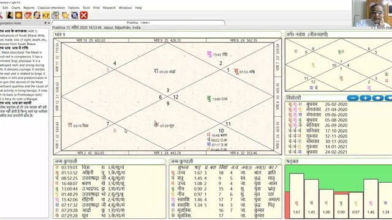Click the वर्ग9 नवांश chart header
392x220 pixels.
[339, 34]
